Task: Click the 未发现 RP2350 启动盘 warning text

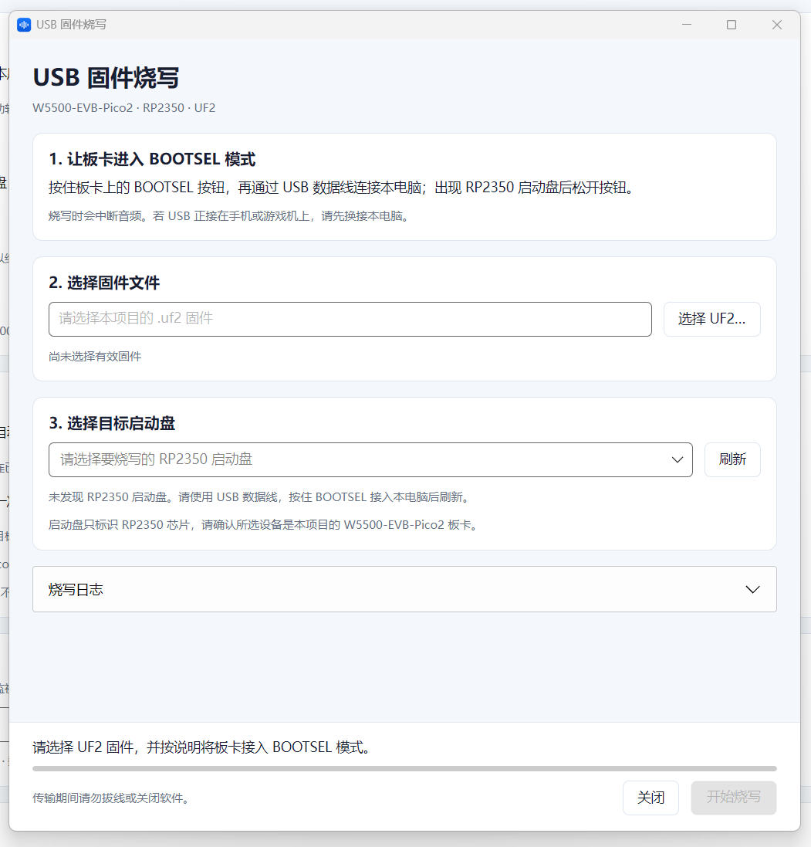Action: [261, 497]
